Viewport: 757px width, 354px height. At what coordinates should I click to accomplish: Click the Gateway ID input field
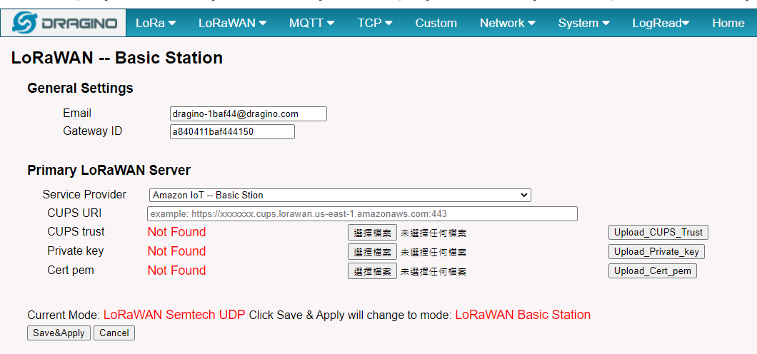pyautogui.click(x=232, y=131)
